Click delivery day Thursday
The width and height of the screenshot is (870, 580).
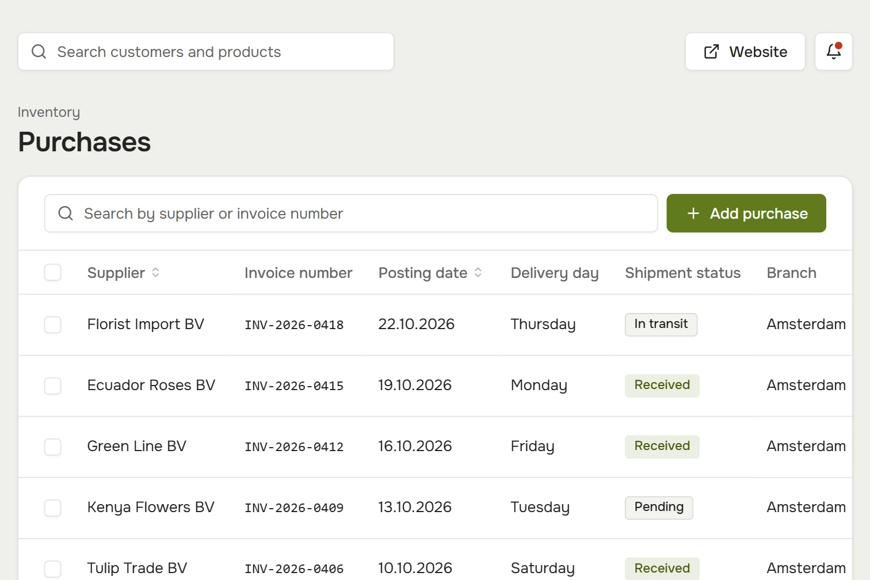point(543,325)
